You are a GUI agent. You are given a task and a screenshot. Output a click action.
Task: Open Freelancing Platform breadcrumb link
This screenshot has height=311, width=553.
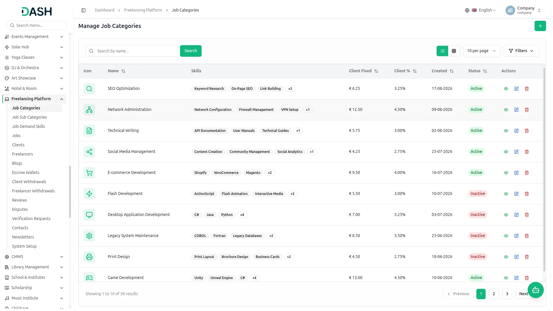143,10
